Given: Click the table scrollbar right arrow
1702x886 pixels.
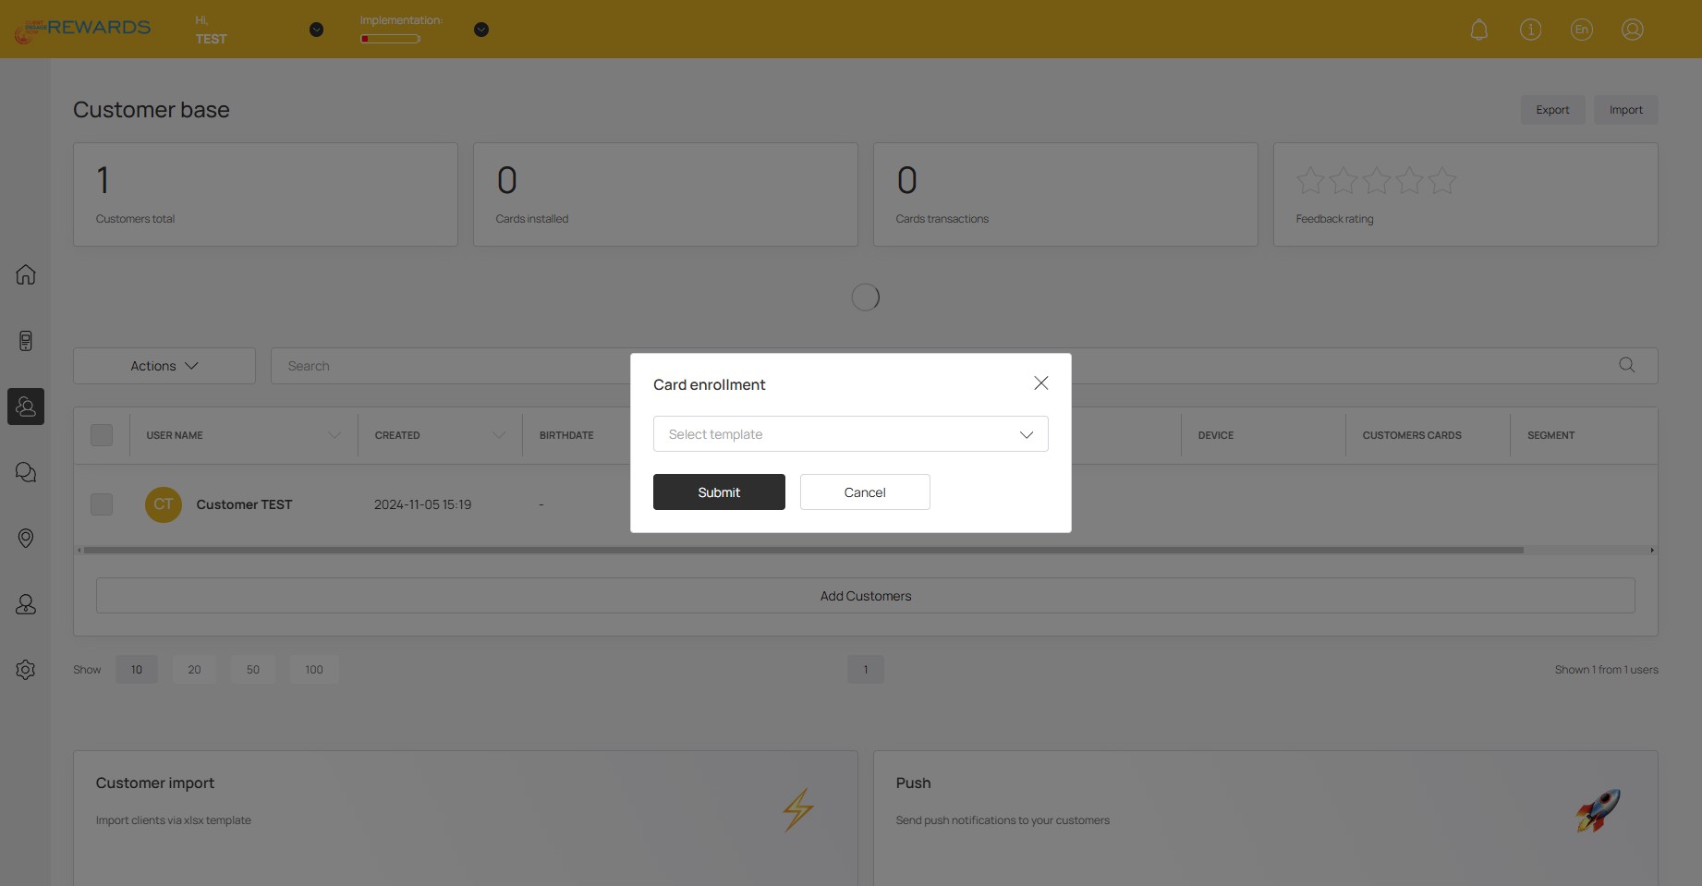Looking at the screenshot, I should point(1652,550).
